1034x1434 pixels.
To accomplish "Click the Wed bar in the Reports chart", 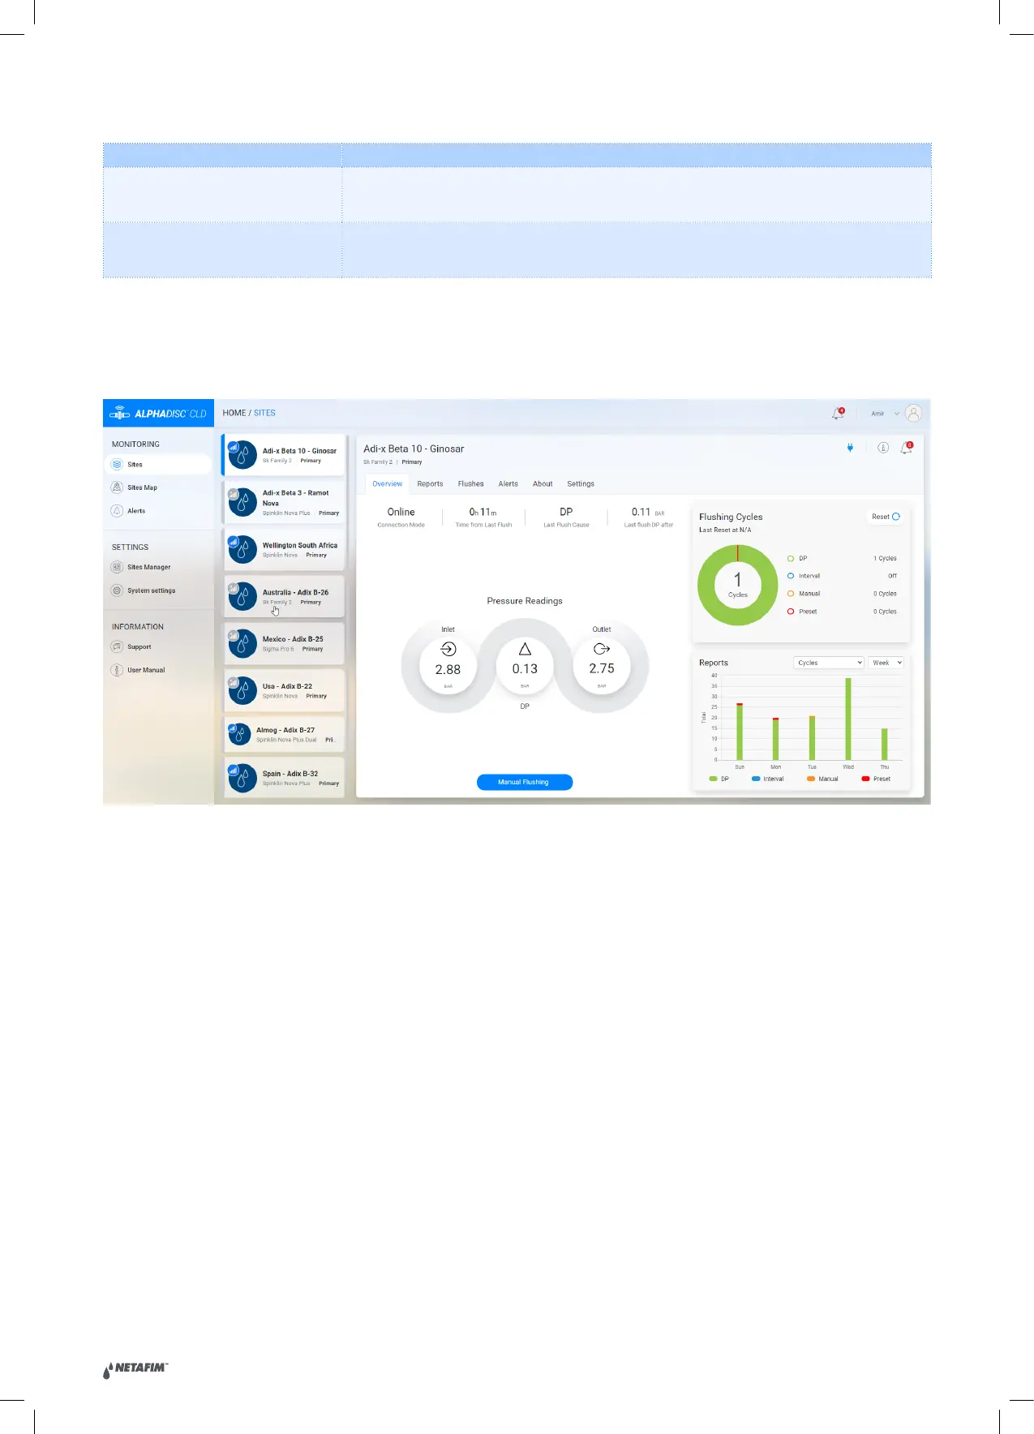I will [848, 719].
